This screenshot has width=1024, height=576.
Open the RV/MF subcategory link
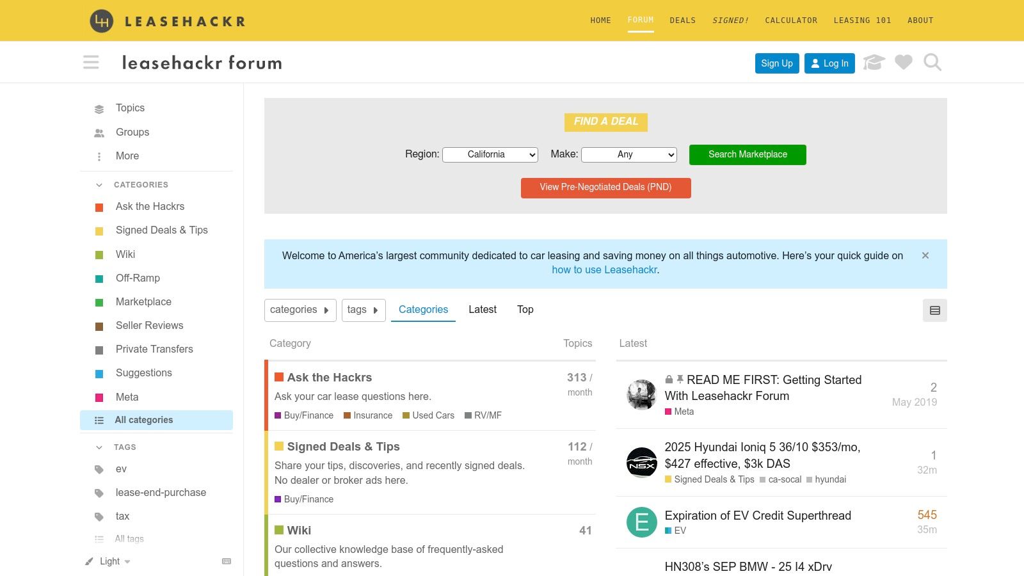(x=483, y=415)
